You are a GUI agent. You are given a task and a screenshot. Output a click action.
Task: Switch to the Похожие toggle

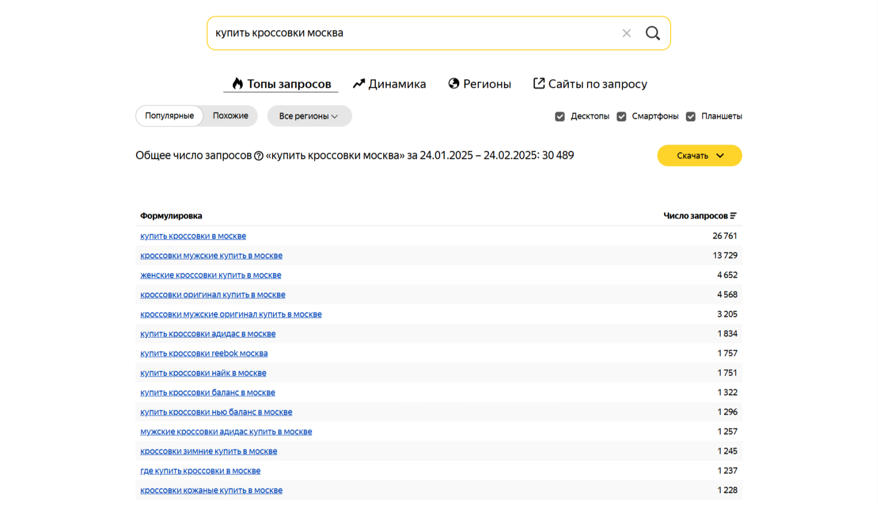[230, 116]
